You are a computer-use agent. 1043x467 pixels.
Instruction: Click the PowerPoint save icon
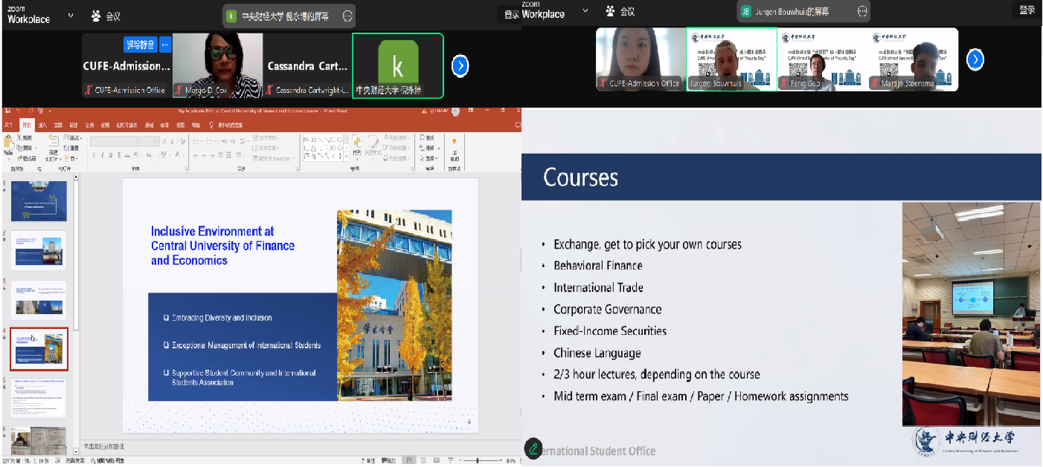pos(8,111)
